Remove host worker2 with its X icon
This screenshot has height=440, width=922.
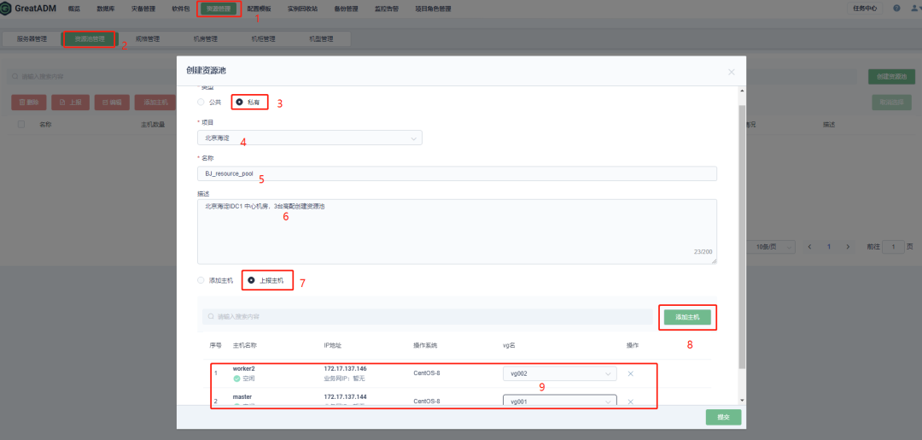(x=630, y=373)
